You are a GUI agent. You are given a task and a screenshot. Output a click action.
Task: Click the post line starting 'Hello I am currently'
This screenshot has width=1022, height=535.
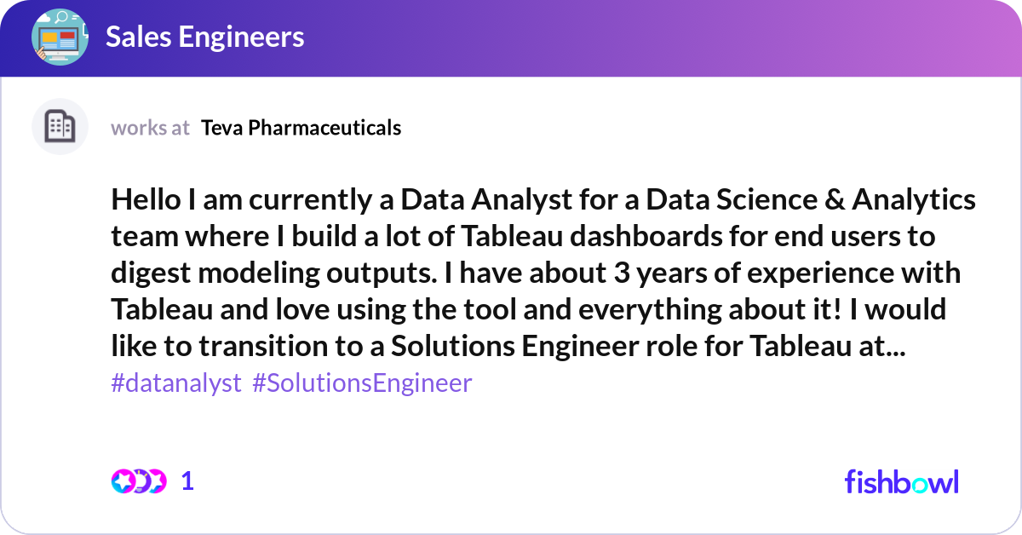pyautogui.click(x=543, y=200)
